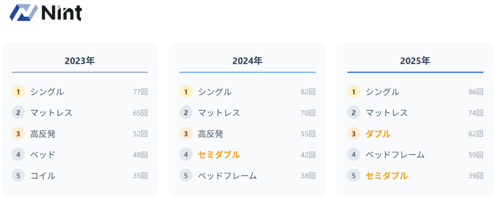Click the rank 1 badge in 2024年
This screenshot has height=199, width=495.
point(186,92)
